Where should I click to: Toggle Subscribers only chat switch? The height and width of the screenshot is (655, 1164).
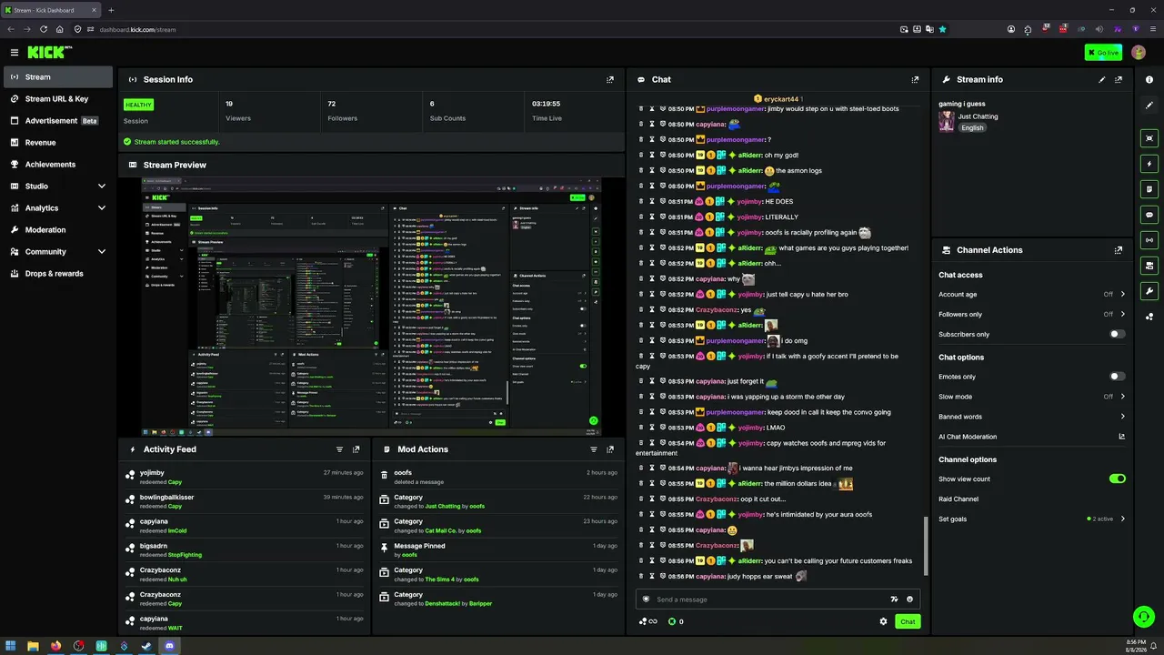(x=1117, y=334)
